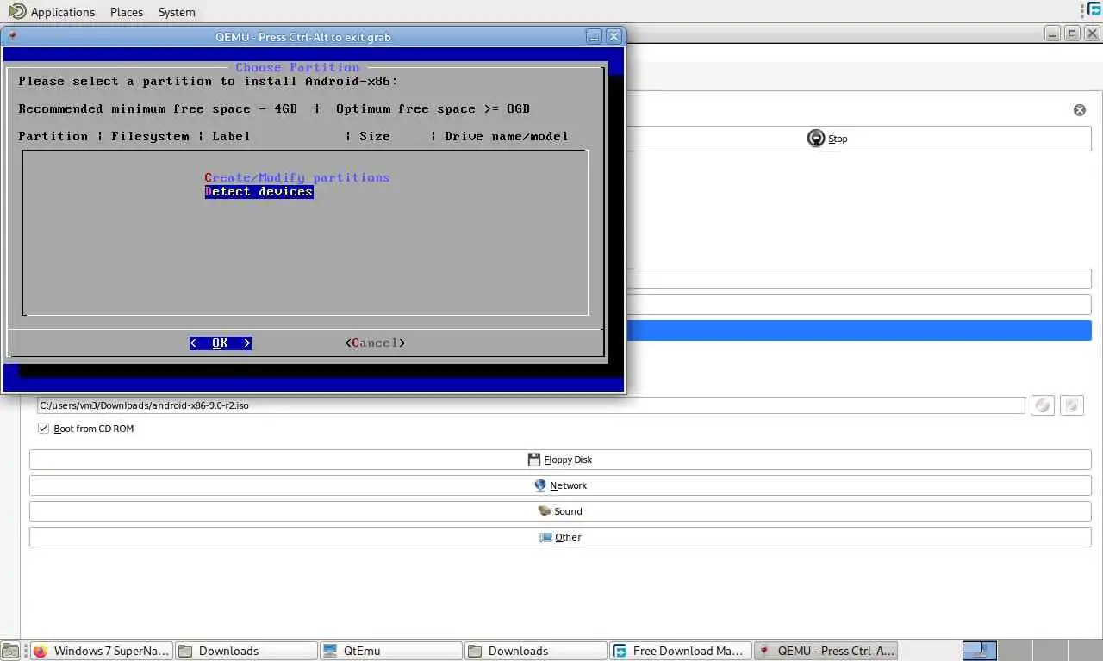This screenshot has width=1103, height=661.
Task: Click the CD ROM ISO path field
Action: tap(531, 405)
